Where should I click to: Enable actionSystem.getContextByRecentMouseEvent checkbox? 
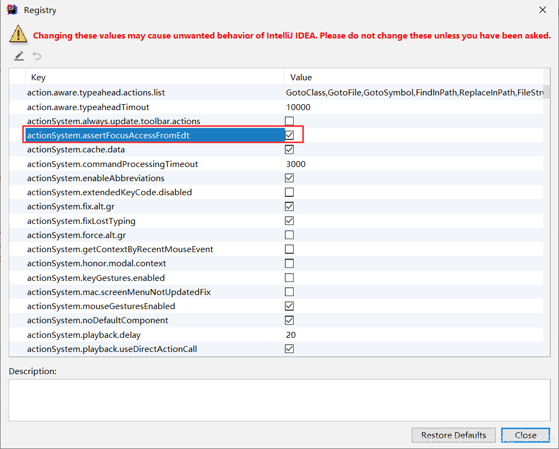click(289, 249)
